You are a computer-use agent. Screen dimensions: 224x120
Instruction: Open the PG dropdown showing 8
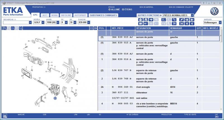66,23
